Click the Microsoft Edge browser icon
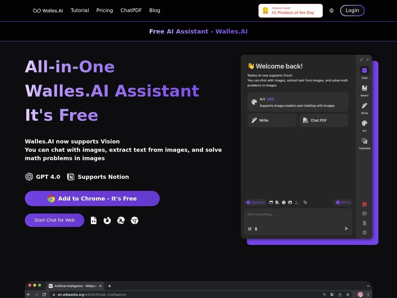The width and height of the screenshot is (397, 298). [x=121, y=220]
